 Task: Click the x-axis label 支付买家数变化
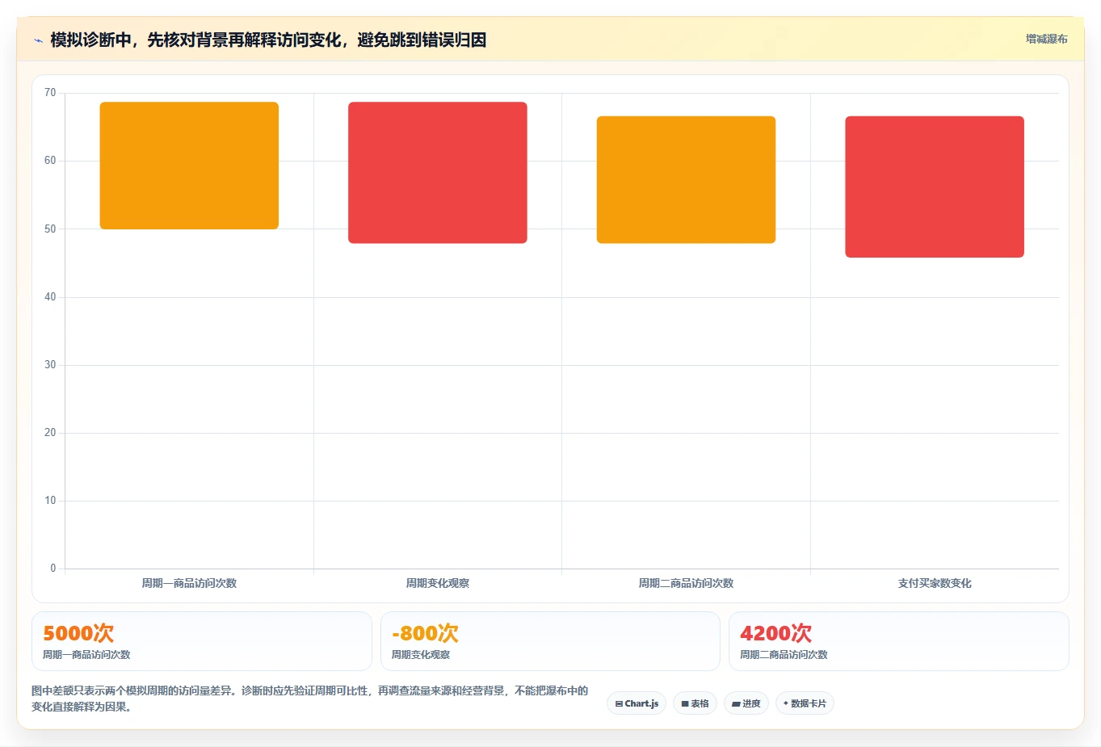(935, 583)
